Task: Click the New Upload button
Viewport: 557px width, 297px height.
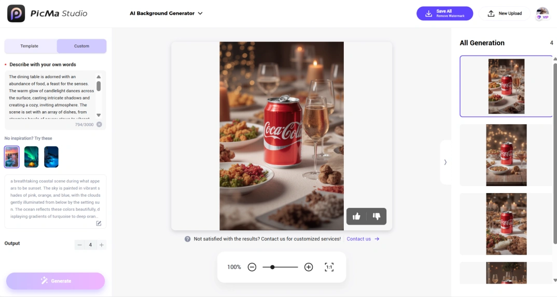Action: tap(505, 13)
